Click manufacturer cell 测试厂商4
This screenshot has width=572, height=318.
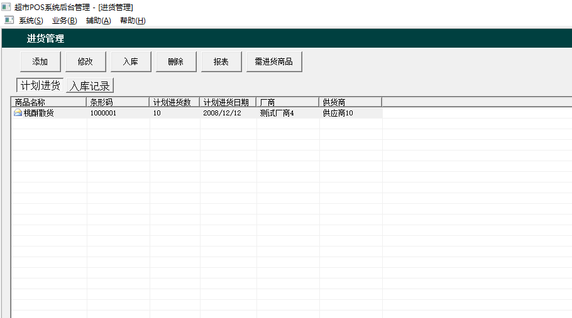coord(277,113)
